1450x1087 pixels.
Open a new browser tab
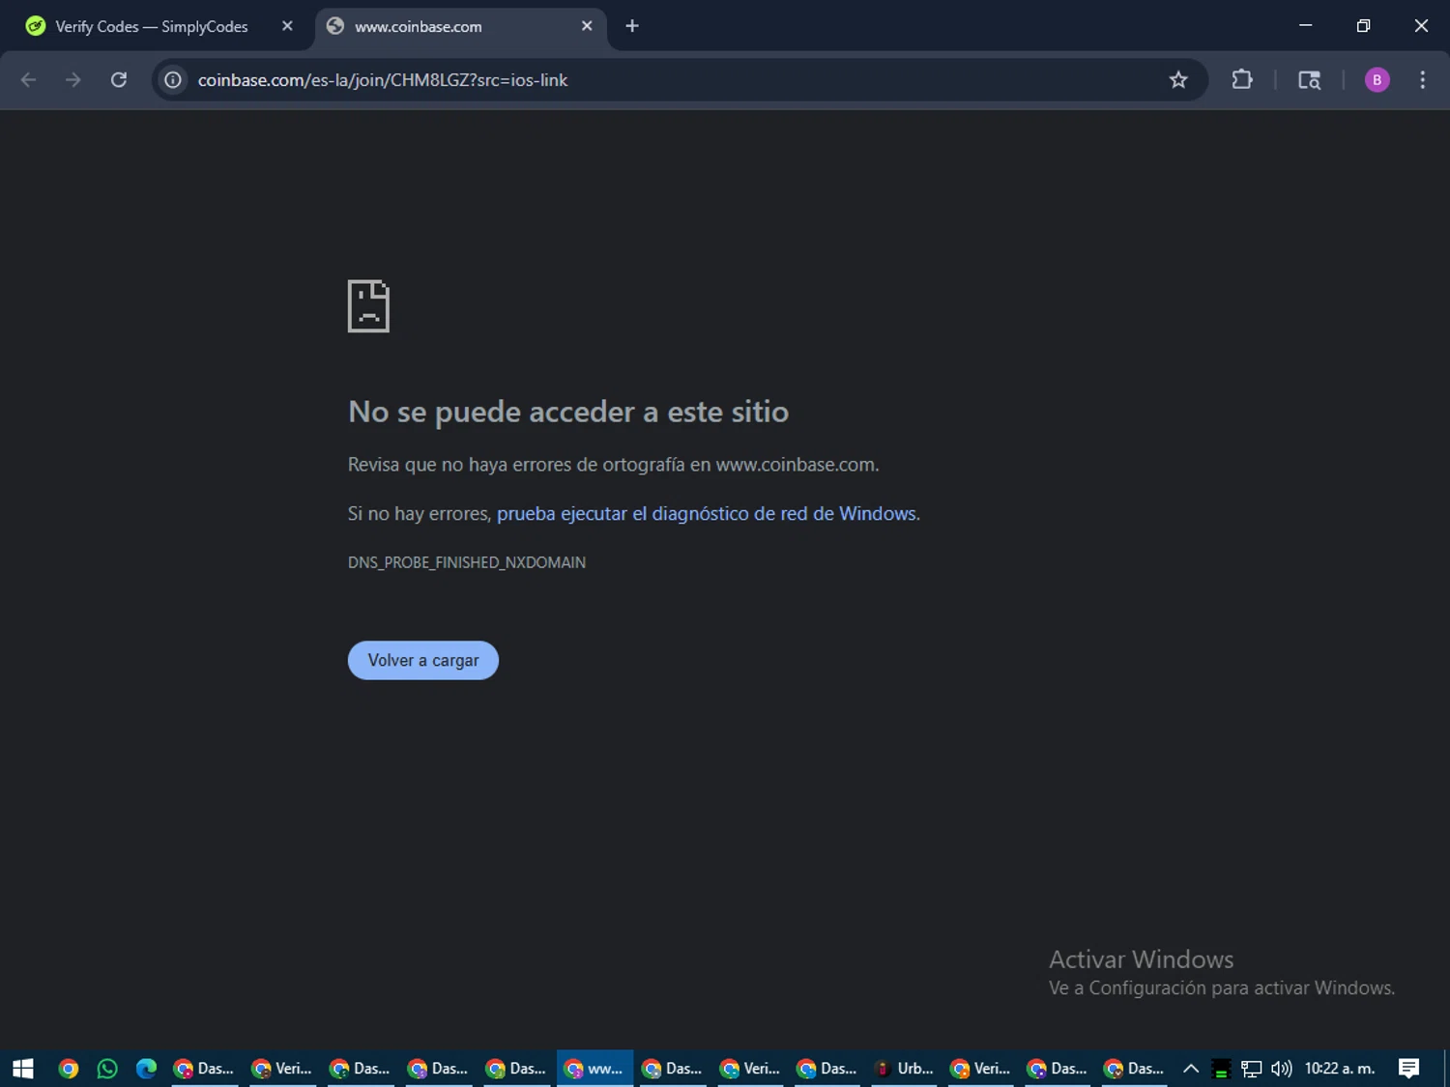tap(632, 26)
